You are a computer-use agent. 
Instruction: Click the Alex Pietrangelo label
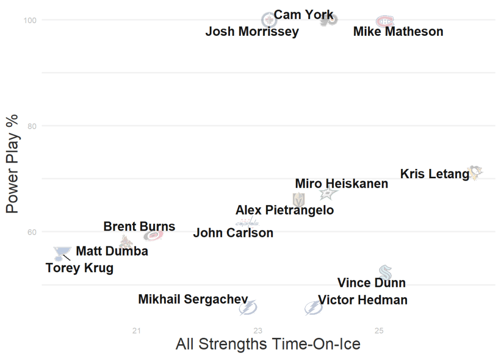click(x=285, y=210)
